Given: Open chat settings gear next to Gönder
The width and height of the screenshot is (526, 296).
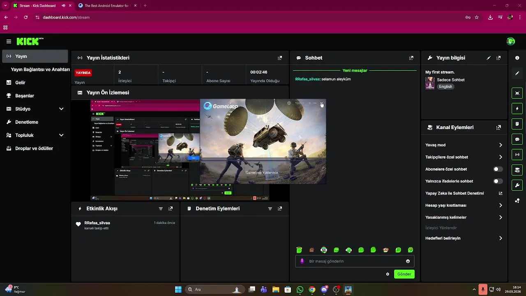Looking at the screenshot, I should pos(388,274).
